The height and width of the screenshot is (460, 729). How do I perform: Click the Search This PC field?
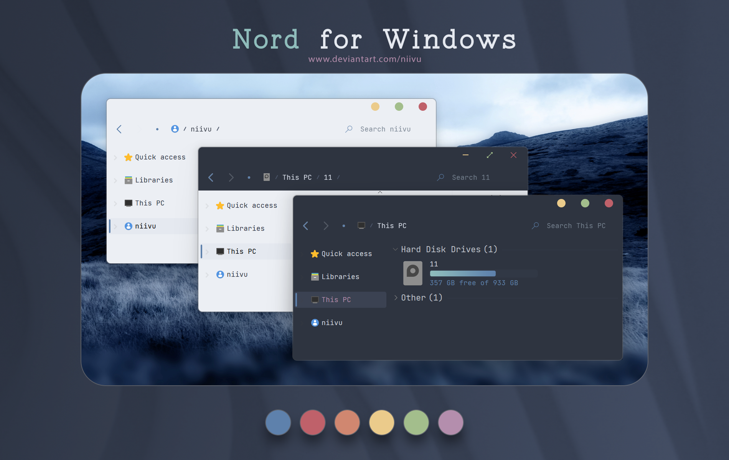pos(576,226)
